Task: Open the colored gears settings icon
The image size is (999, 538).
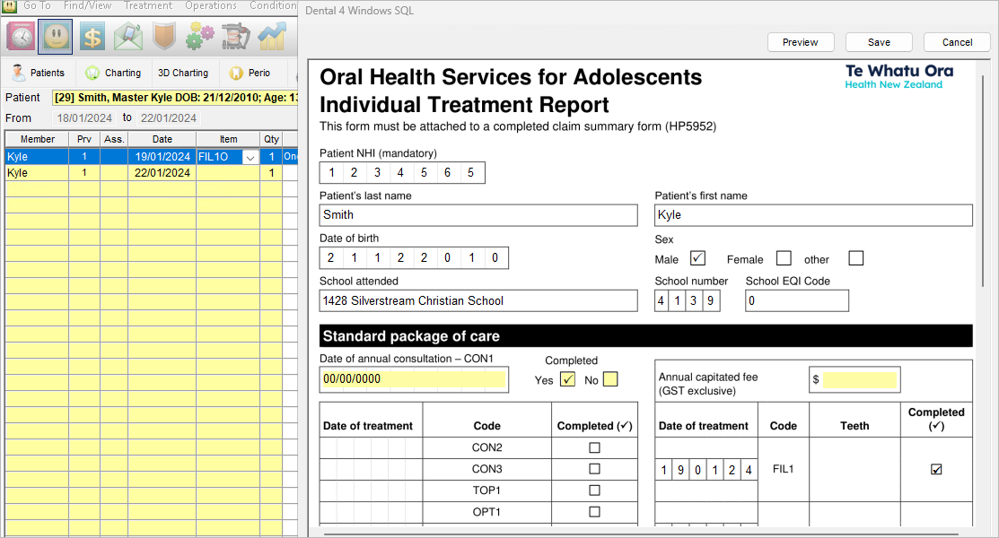Action: click(200, 37)
